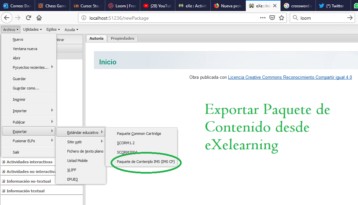Screen dimensions: 358x205
Task: Open page actions three-dot menu
Action: (262, 18)
